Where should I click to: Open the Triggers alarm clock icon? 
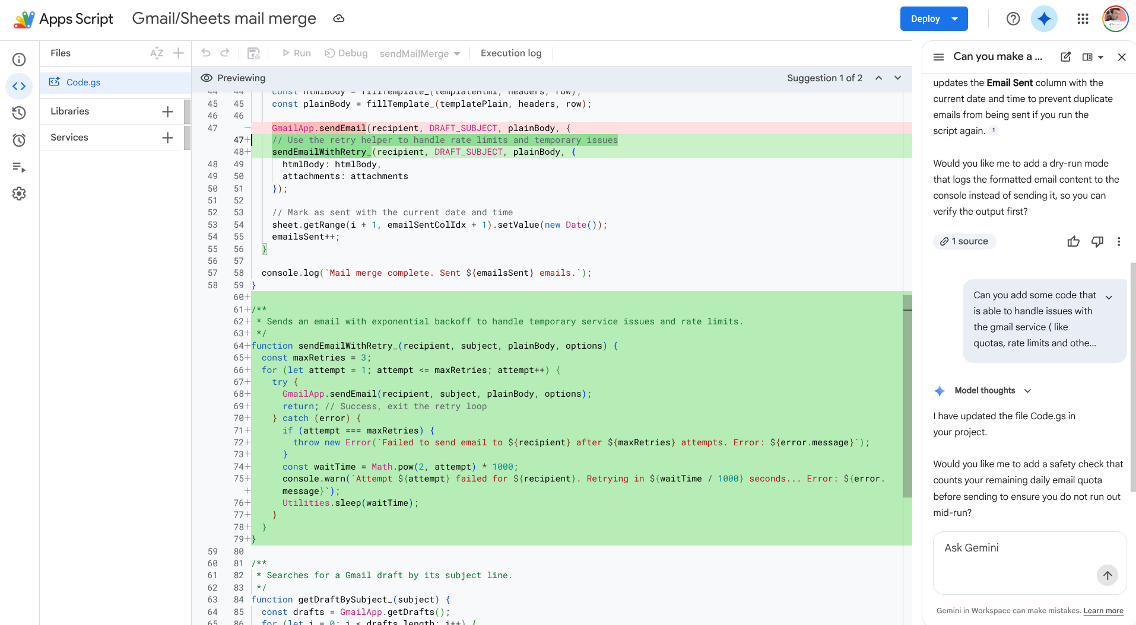coord(19,140)
